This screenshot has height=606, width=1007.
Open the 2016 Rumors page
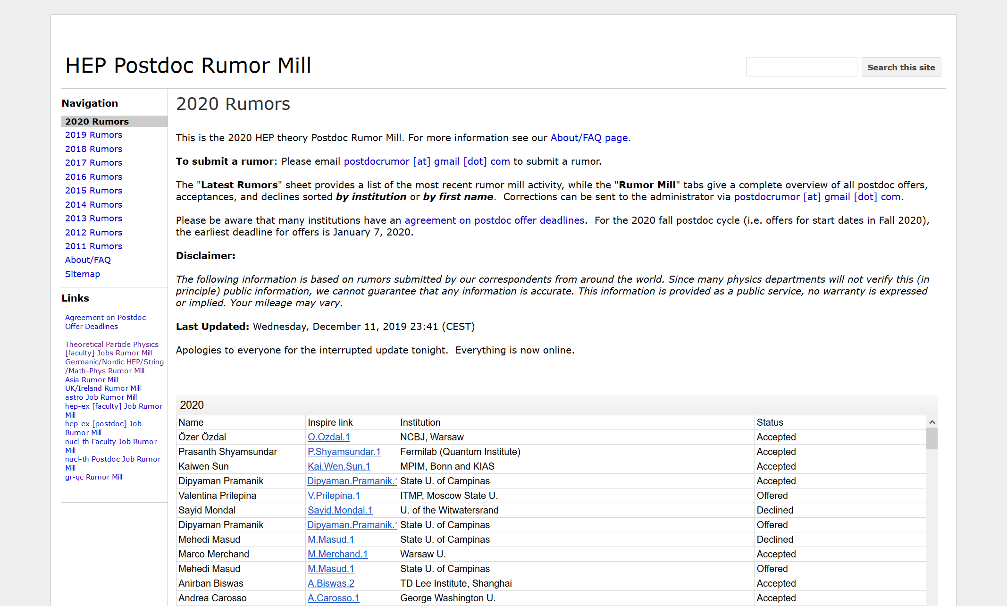pyautogui.click(x=93, y=177)
